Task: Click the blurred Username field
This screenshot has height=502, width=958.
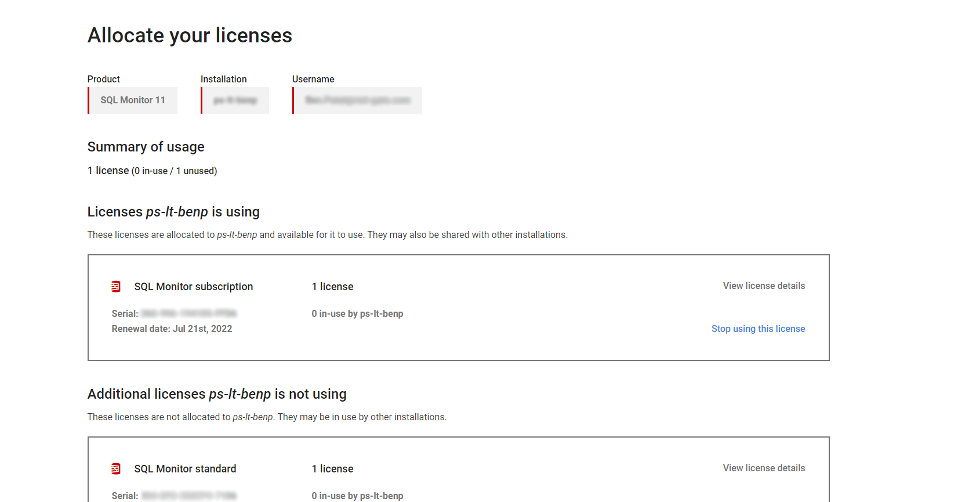Action: pyautogui.click(x=357, y=100)
